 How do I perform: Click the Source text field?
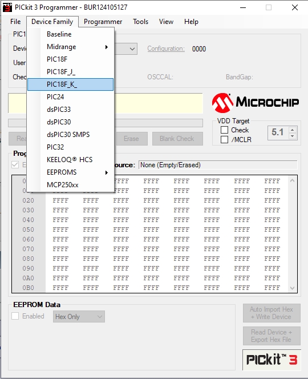(x=218, y=165)
